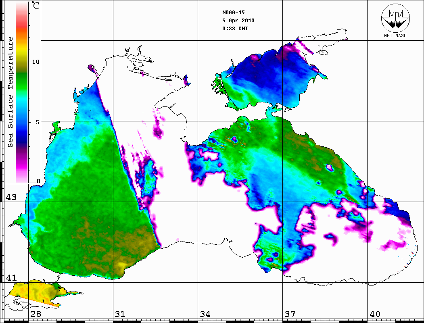Click the 0 tick on the temperature scale
Viewport: 424px width, 323px height.
coord(38,181)
